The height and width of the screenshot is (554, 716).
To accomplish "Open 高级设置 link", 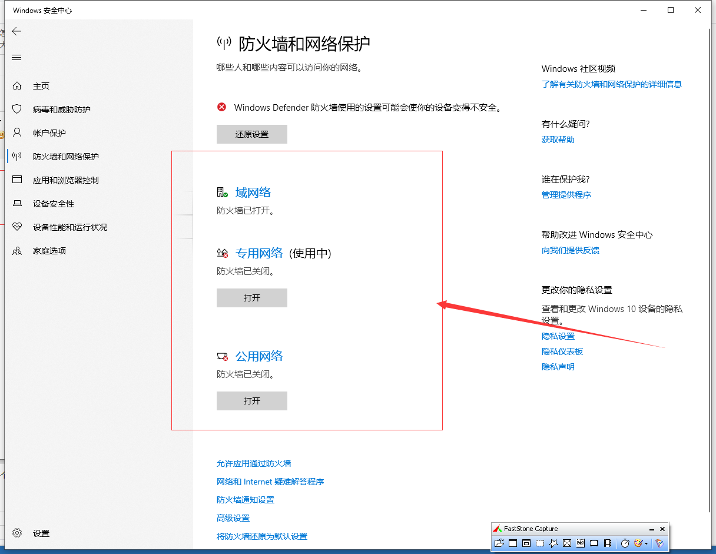I will coord(233,518).
